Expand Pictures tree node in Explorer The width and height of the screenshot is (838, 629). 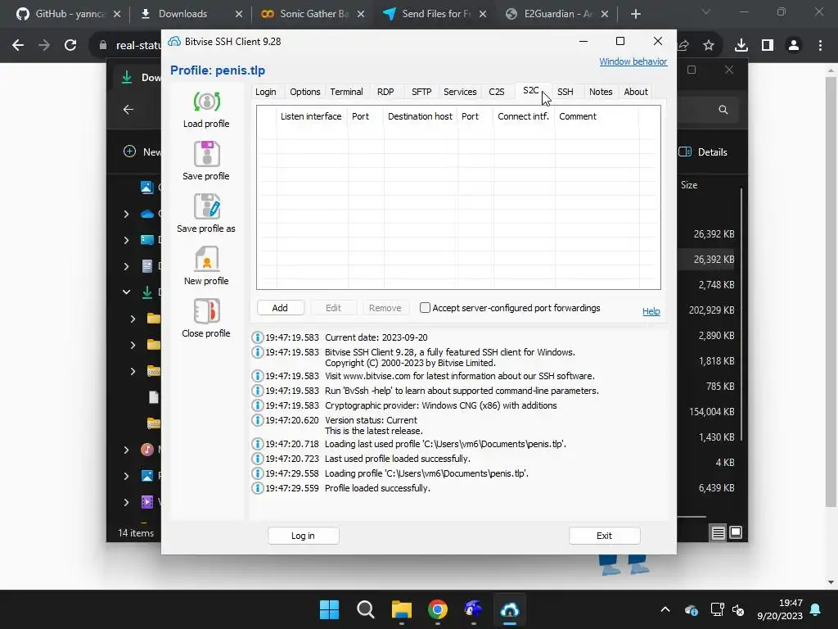click(126, 476)
